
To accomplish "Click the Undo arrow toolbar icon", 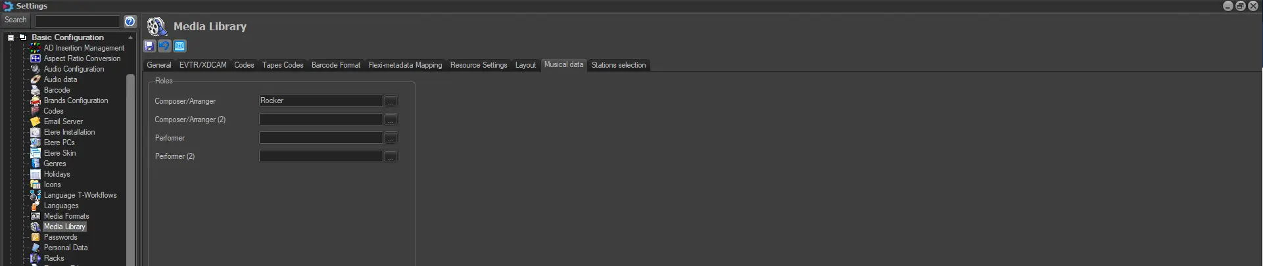I will pyautogui.click(x=164, y=46).
